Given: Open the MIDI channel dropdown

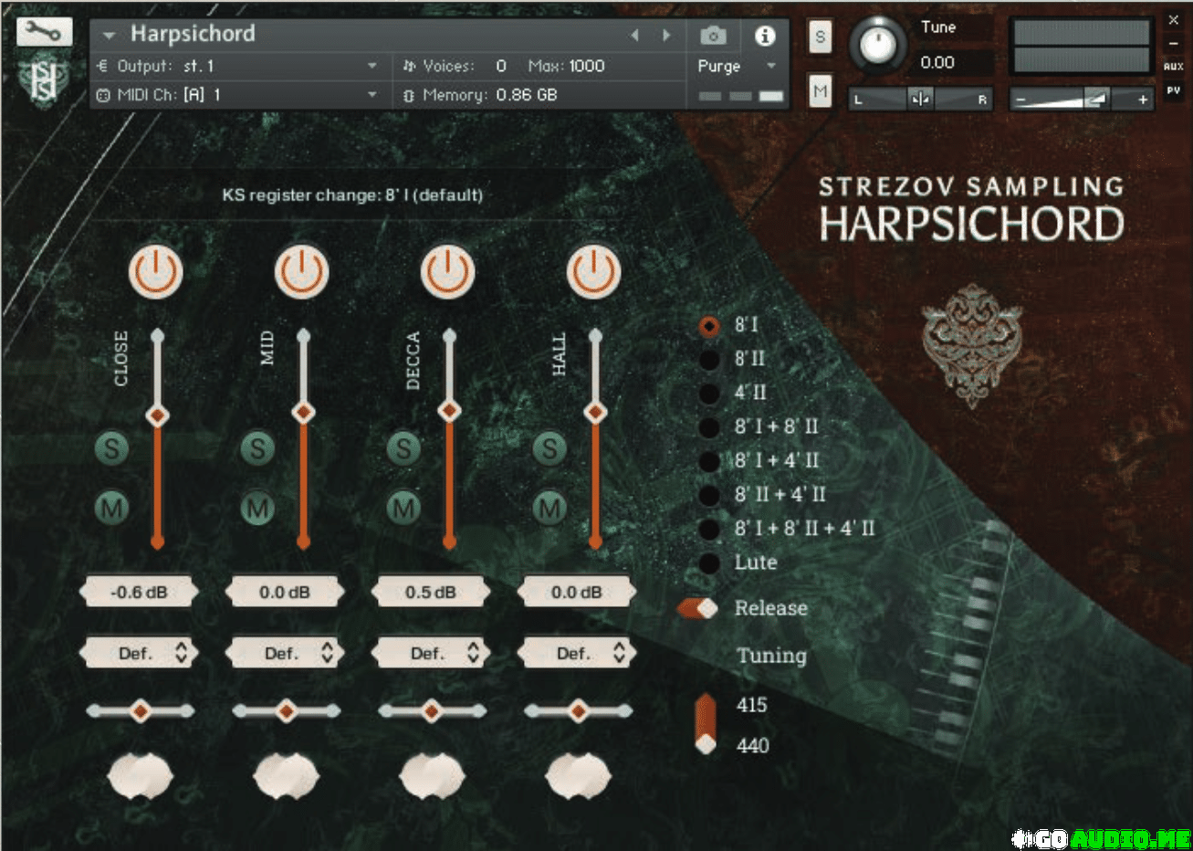Looking at the screenshot, I should coord(372,95).
